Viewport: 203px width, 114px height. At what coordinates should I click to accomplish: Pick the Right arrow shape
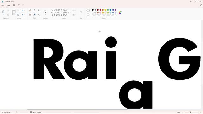click(59, 13)
